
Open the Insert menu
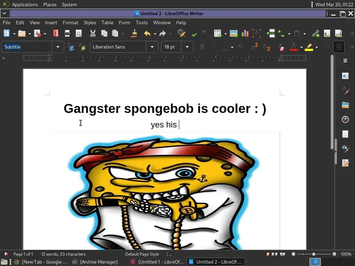(51, 23)
